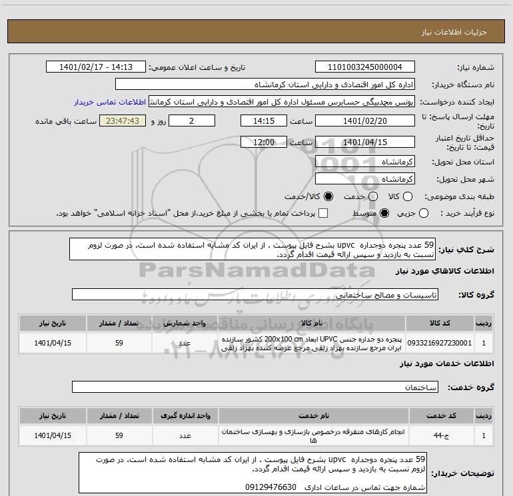Image resolution: width=513 pixels, height=496 pixels.
Task: Click the واحد شمارش column header
Action: 185,324
